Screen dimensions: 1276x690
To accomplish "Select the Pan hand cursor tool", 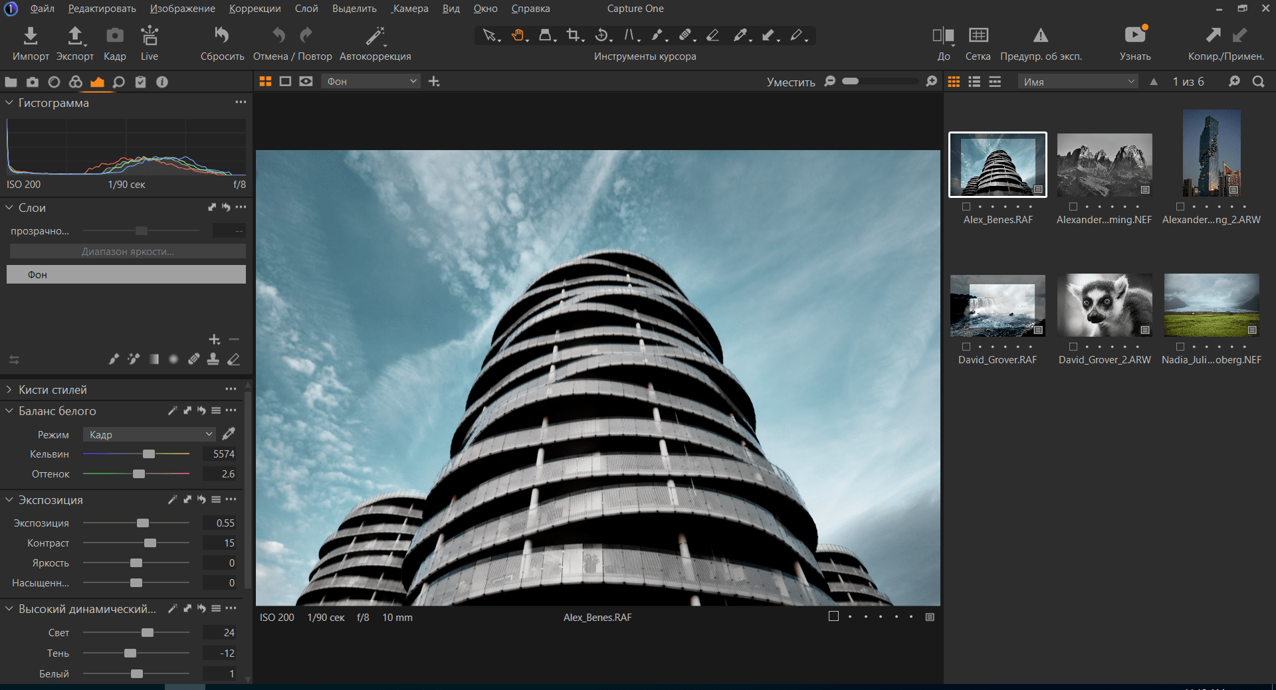I will click(x=518, y=35).
